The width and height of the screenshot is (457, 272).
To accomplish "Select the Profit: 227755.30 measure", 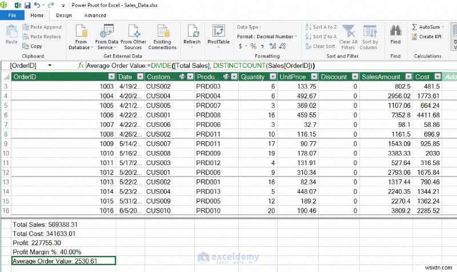I will [x=63, y=242].
